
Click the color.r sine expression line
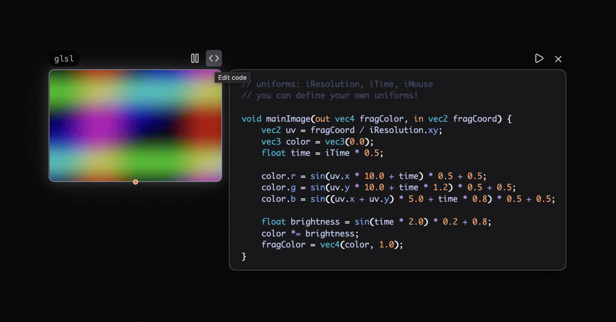(374, 176)
